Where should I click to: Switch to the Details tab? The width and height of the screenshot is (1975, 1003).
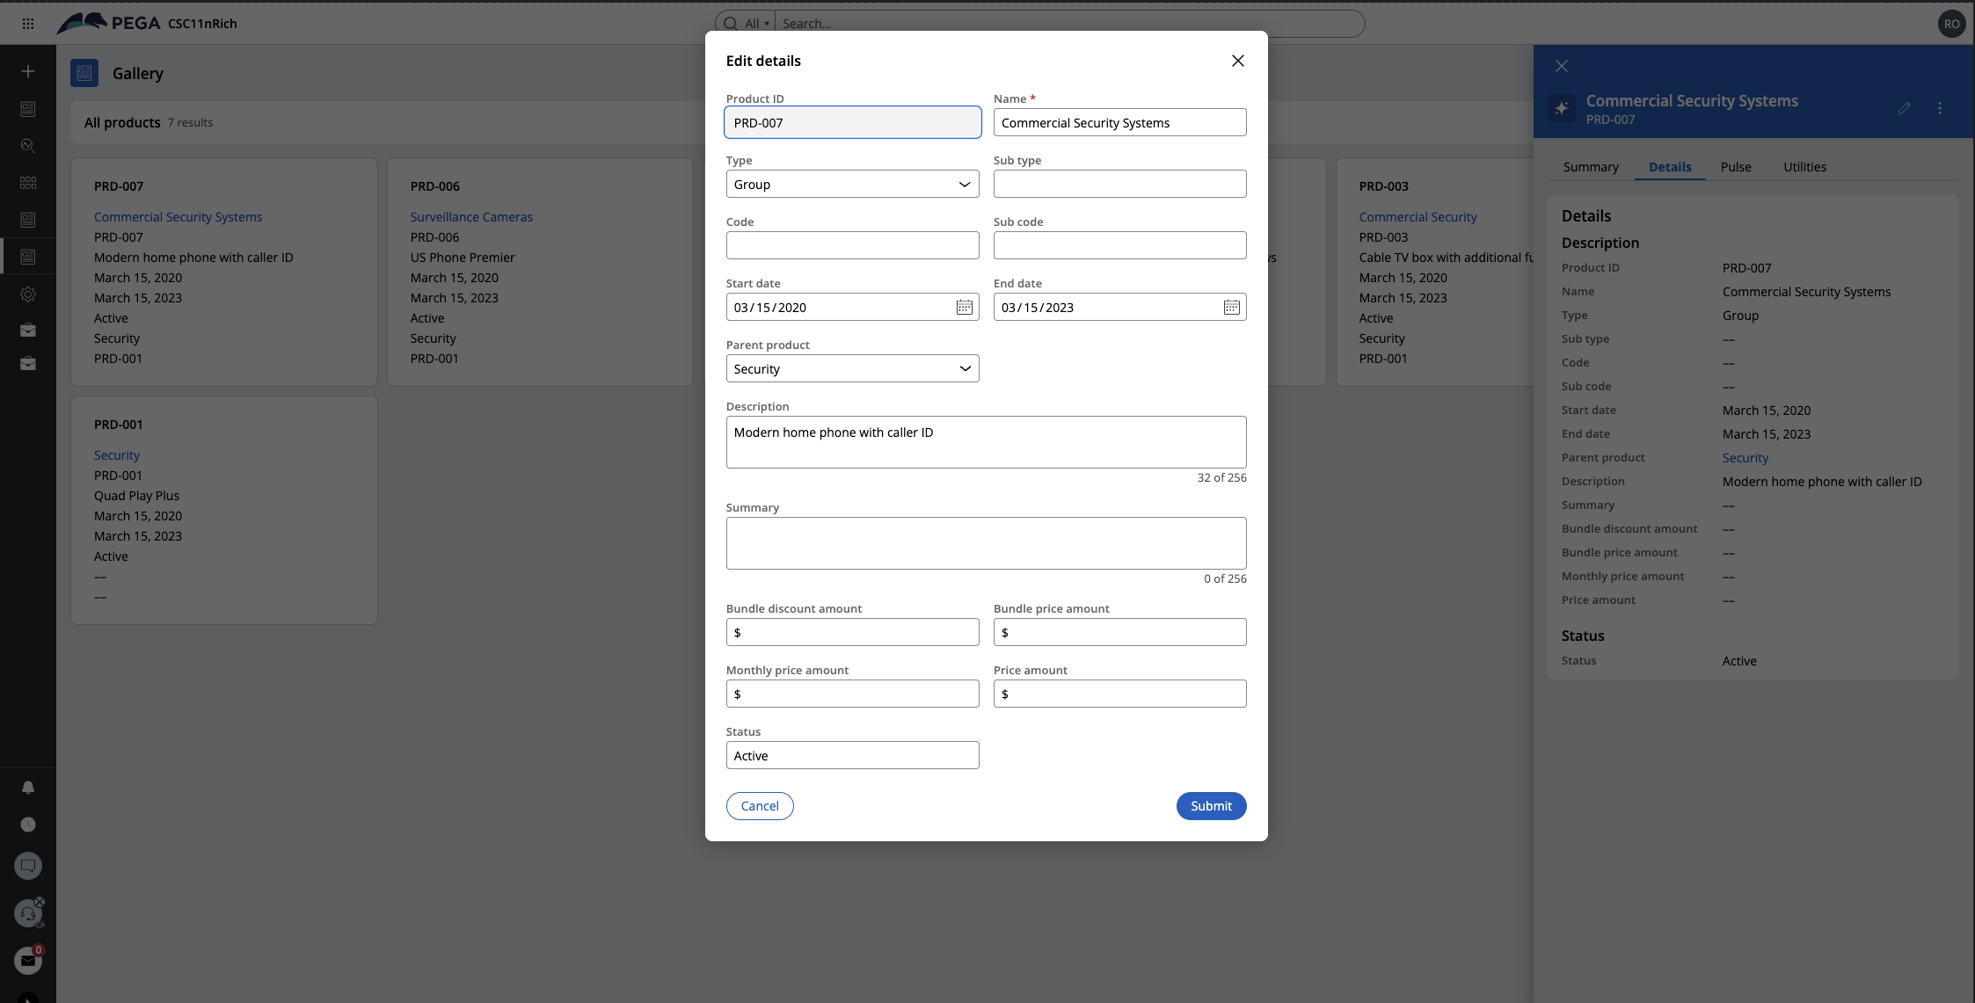pos(1670,167)
